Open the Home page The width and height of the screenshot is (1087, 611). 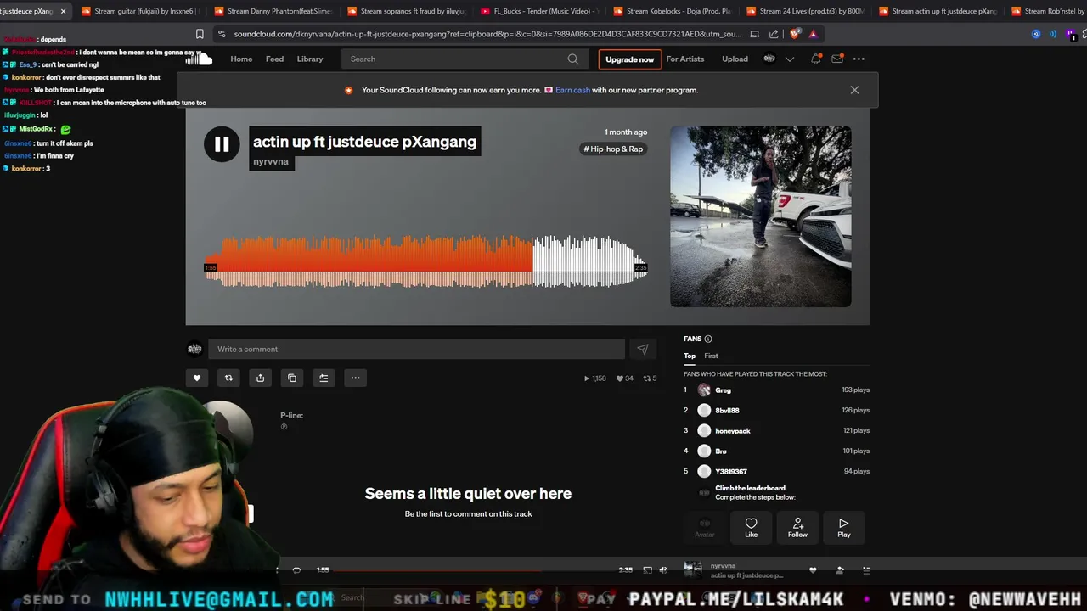pyautogui.click(x=241, y=59)
